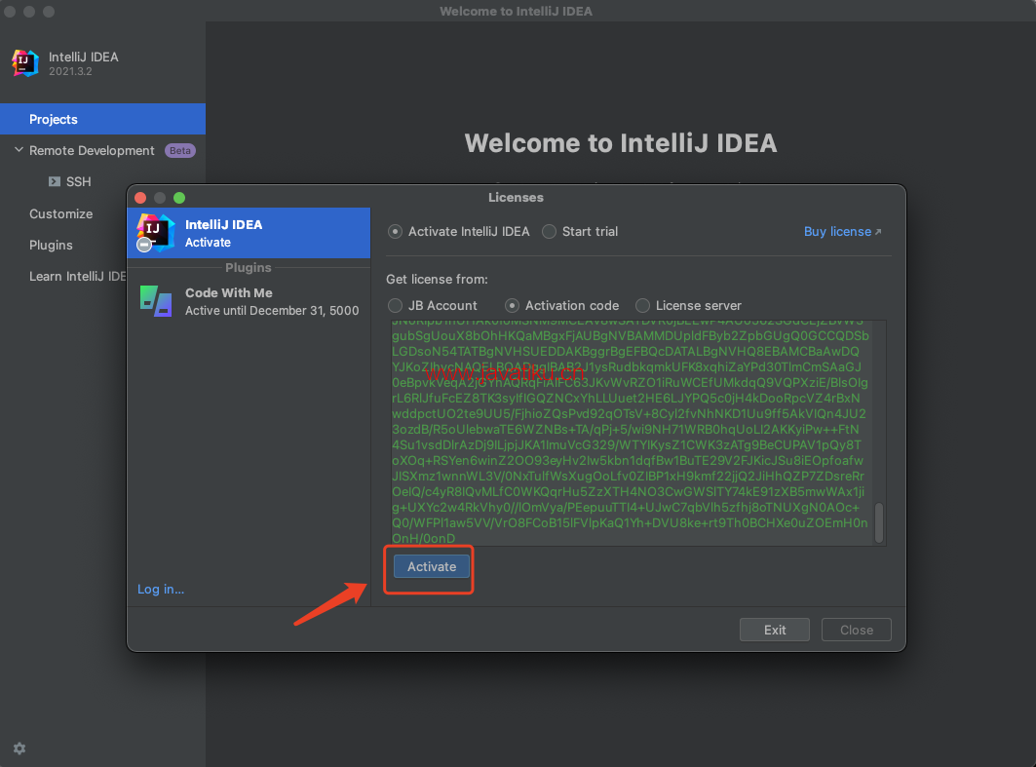Collapse the Remote Development chevron

[19, 150]
